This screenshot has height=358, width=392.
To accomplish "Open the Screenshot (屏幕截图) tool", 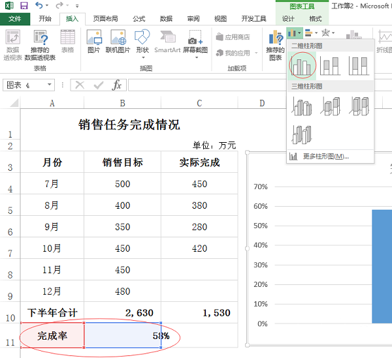I will [195, 45].
